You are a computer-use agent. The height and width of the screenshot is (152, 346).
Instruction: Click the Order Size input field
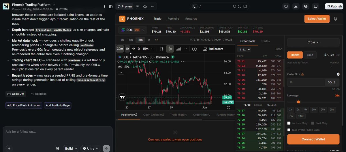coord(306,82)
